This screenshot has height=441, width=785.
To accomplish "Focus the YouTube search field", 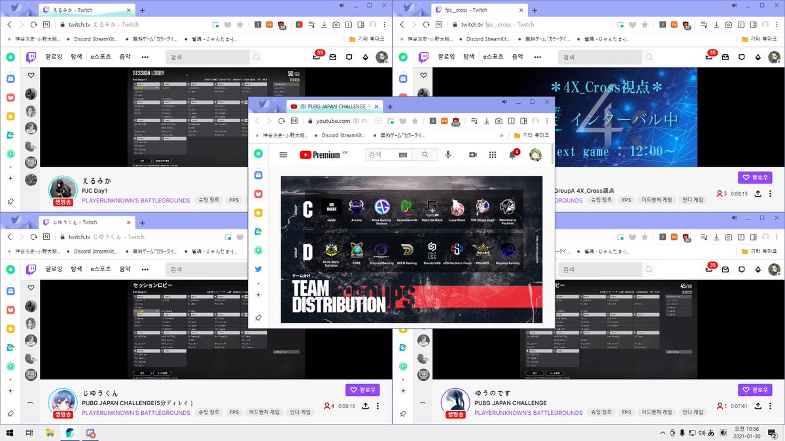I will coord(389,155).
